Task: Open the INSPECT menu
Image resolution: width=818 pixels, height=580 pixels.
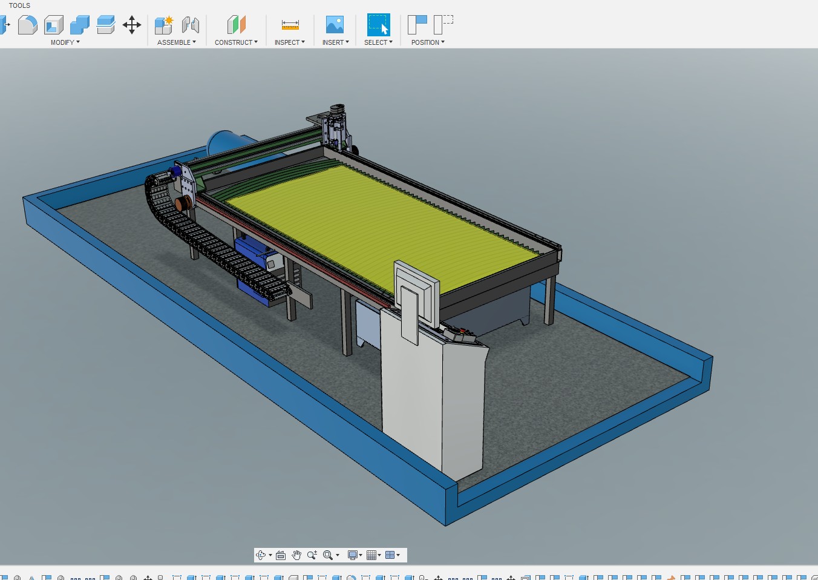Action: pos(289,42)
